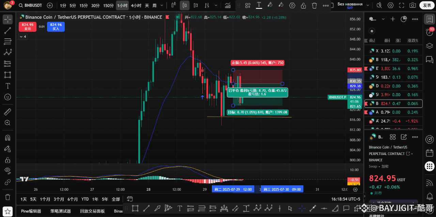
Task: Select the crosshair cursor tool
Action: click(7, 19)
